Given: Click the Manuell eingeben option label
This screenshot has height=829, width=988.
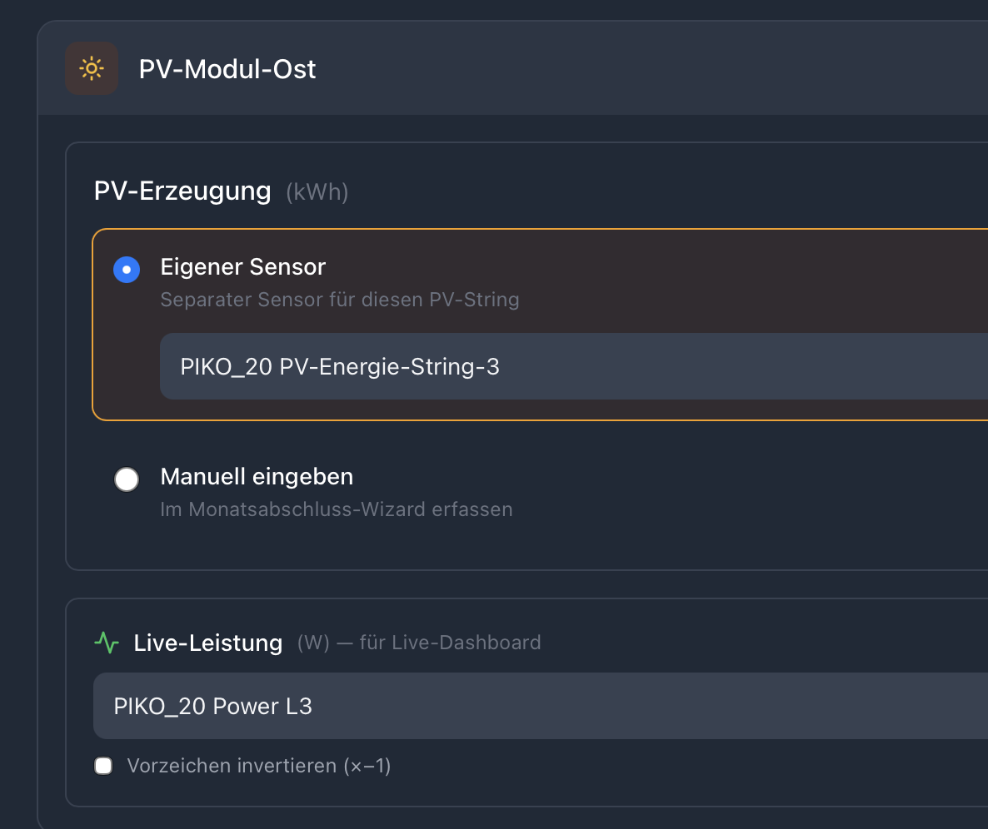Looking at the screenshot, I should (257, 477).
